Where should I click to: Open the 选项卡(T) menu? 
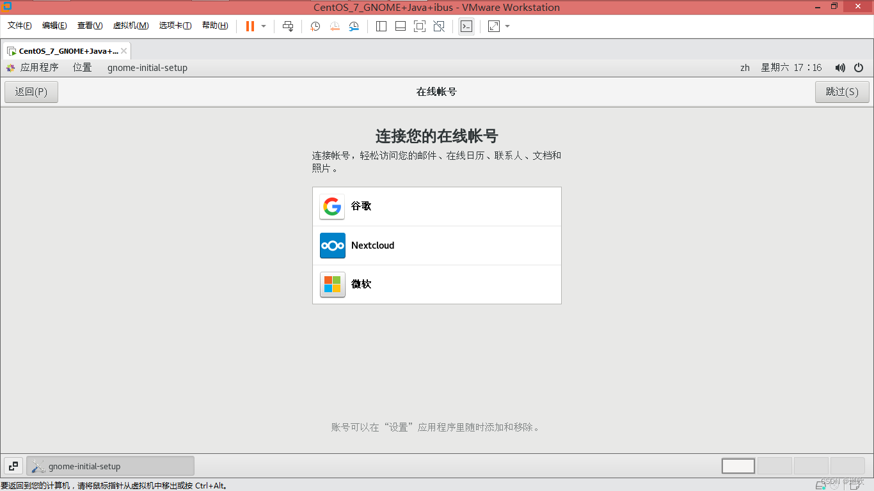(175, 26)
